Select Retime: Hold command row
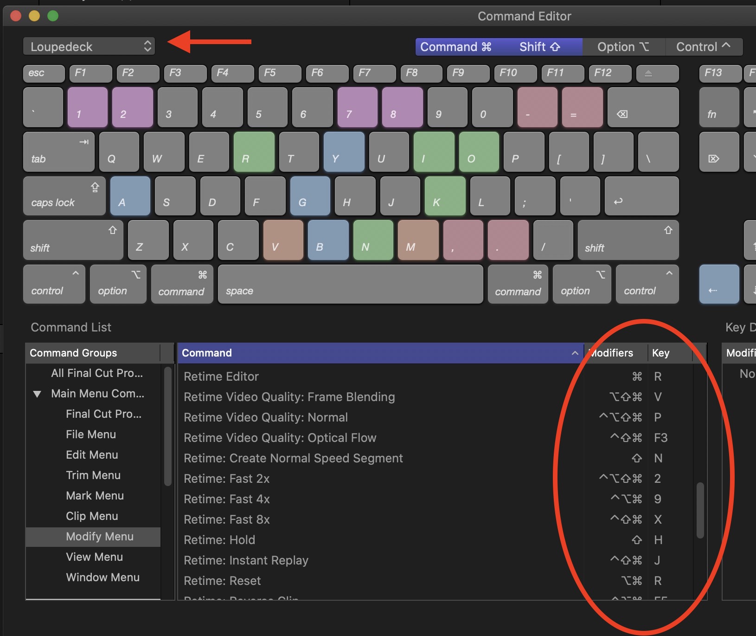The width and height of the screenshot is (756, 636). click(436, 540)
